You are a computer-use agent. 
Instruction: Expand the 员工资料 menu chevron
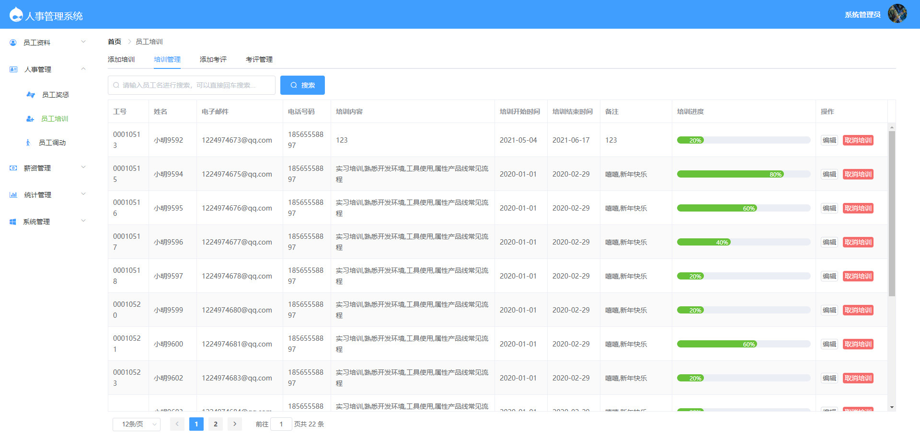click(83, 42)
